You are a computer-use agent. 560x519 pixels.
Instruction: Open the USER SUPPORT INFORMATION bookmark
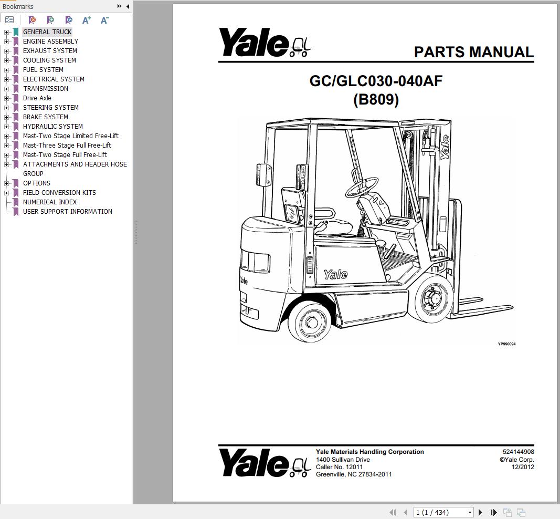[67, 211]
